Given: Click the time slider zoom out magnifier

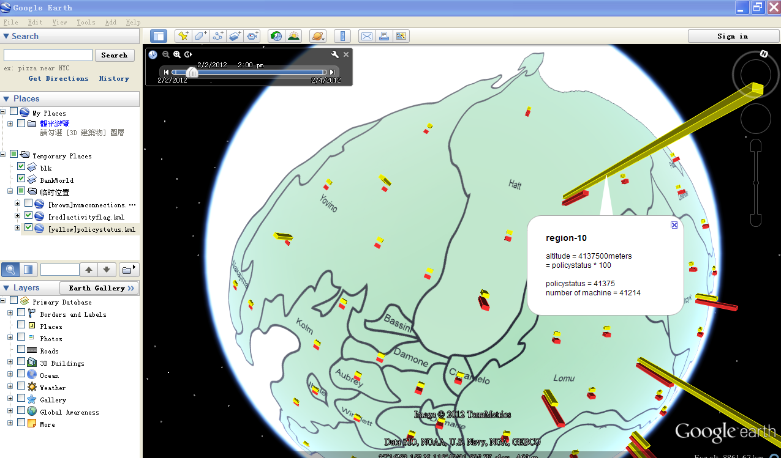Looking at the screenshot, I should [x=166, y=54].
